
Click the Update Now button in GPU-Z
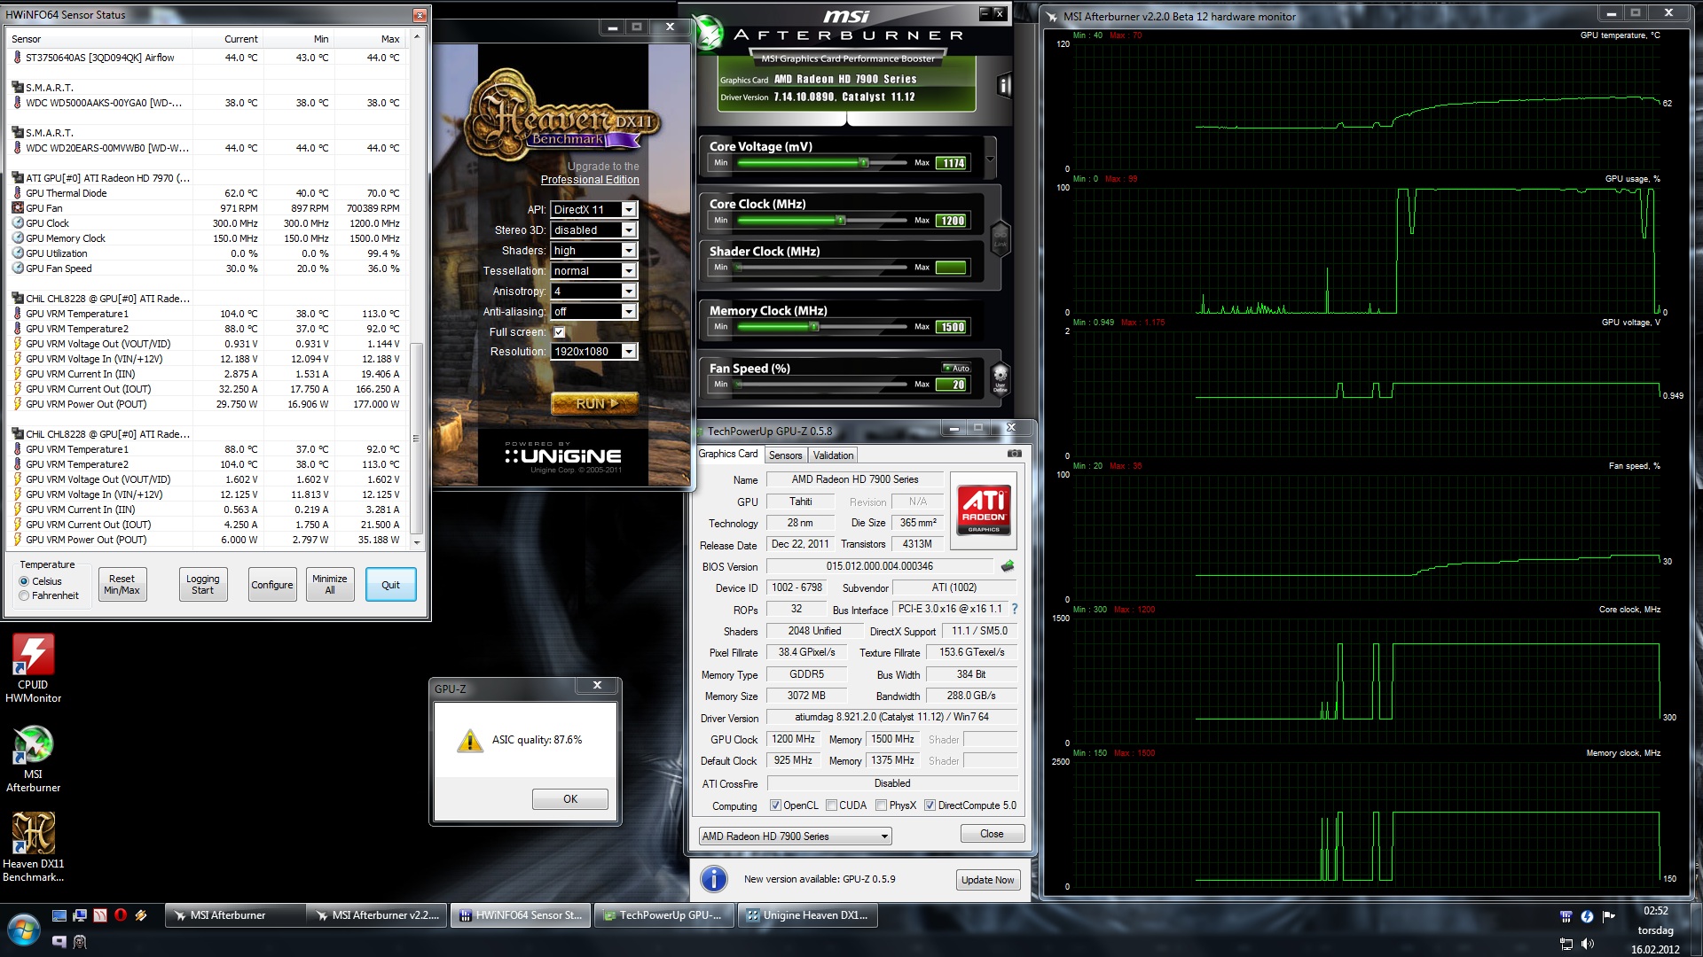(x=987, y=880)
